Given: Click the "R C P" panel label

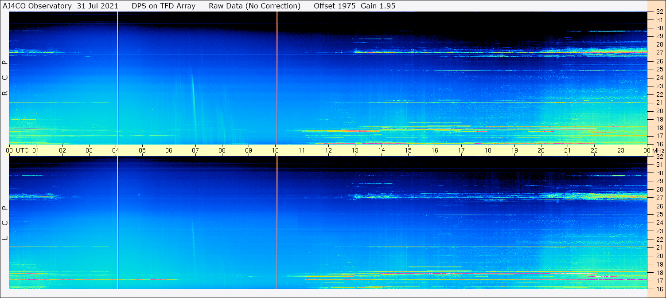Looking at the screenshot, I should (x=5, y=78).
